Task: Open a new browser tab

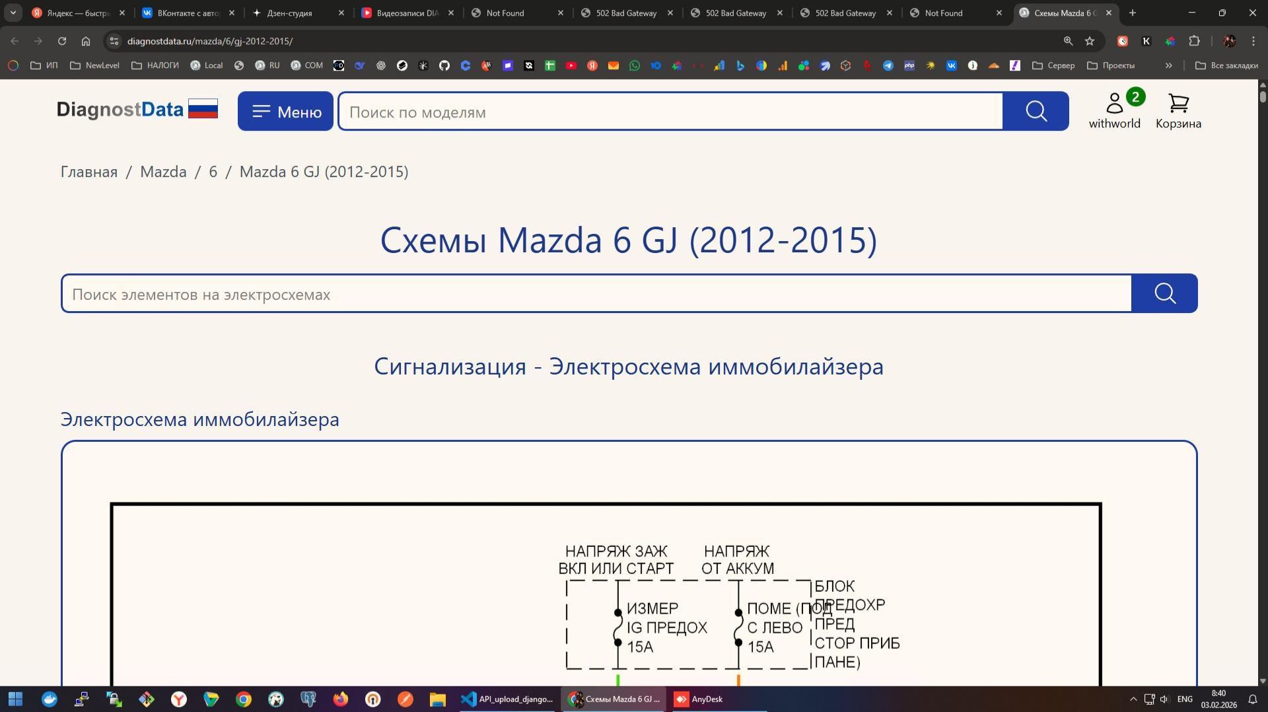Action: pos(1133,13)
